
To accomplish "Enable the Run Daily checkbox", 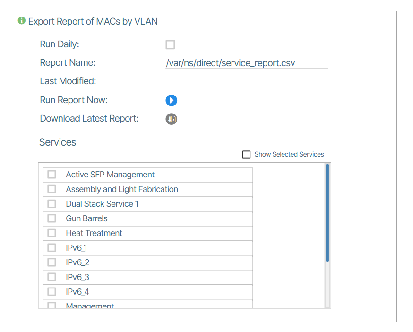I will [x=170, y=44].
